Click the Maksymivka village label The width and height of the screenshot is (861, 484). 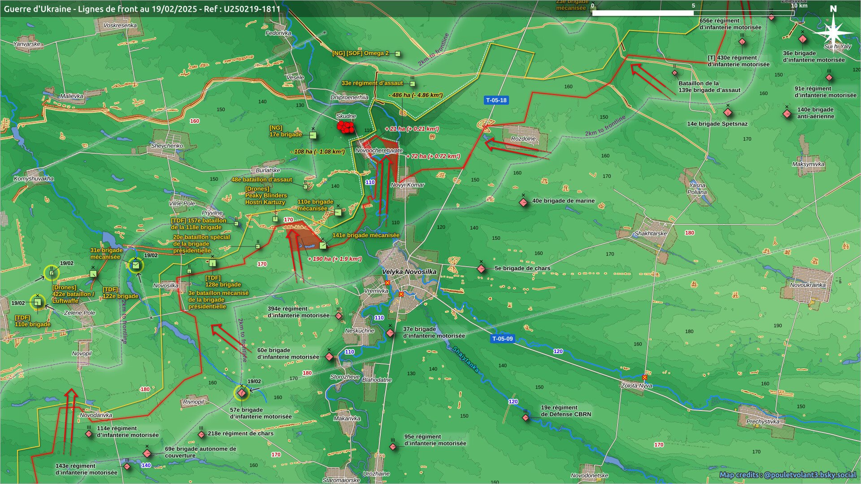click(809, 164)
